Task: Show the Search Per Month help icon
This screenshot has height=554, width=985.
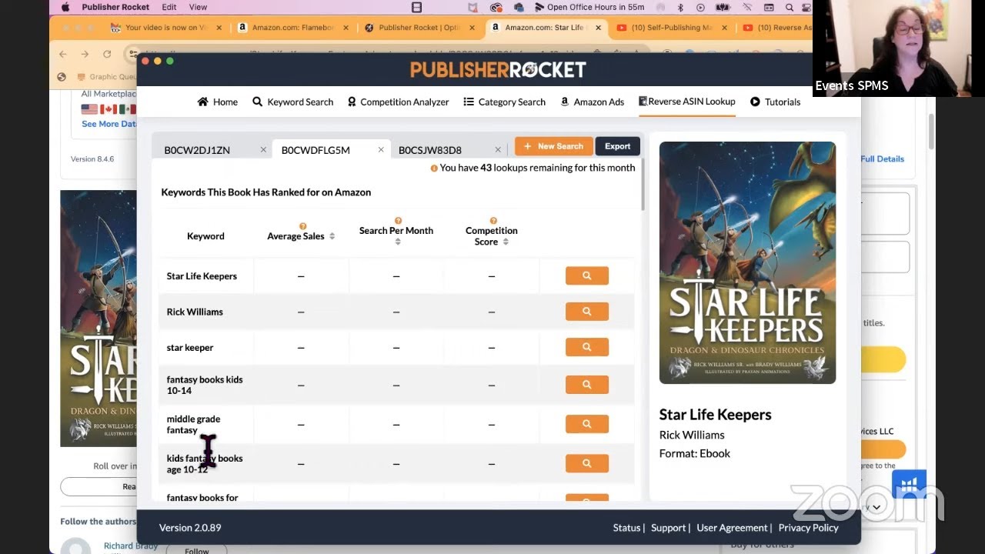Action: point(398,221)
